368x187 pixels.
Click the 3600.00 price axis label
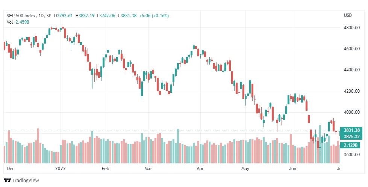pyautogui.click(x=351, y=154)
